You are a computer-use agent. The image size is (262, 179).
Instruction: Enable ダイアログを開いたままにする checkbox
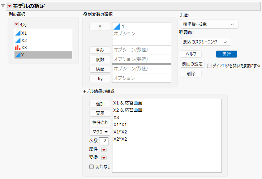point(209,66)
